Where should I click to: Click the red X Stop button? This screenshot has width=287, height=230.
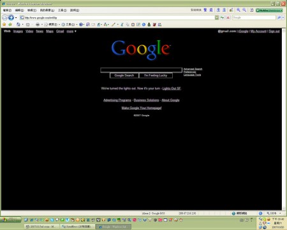tap(228, 18)
